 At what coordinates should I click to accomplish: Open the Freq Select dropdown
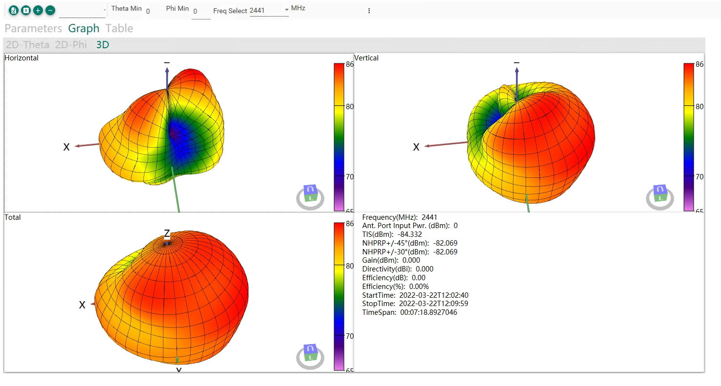pyautogui.click(x=269, y=10)
